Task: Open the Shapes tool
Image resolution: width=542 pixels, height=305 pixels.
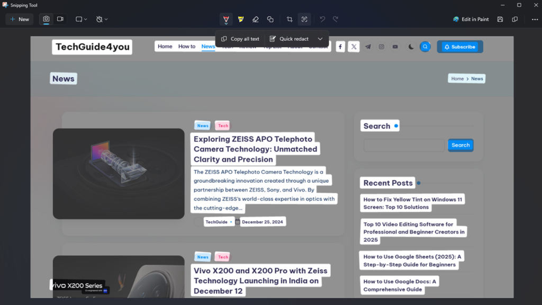Action: click(x=270, y=20)
